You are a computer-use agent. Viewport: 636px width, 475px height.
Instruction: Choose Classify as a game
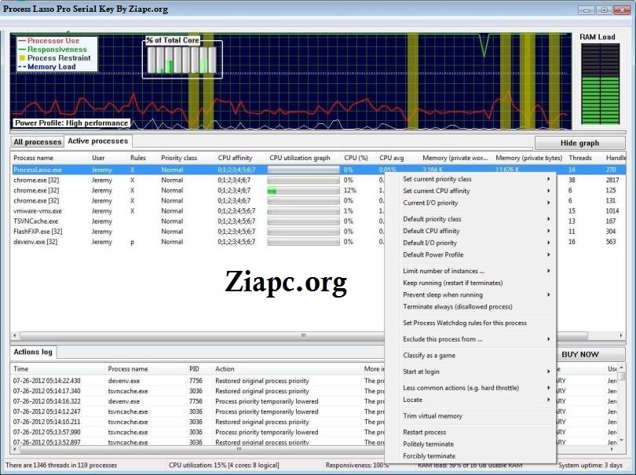tap(429, 356)
